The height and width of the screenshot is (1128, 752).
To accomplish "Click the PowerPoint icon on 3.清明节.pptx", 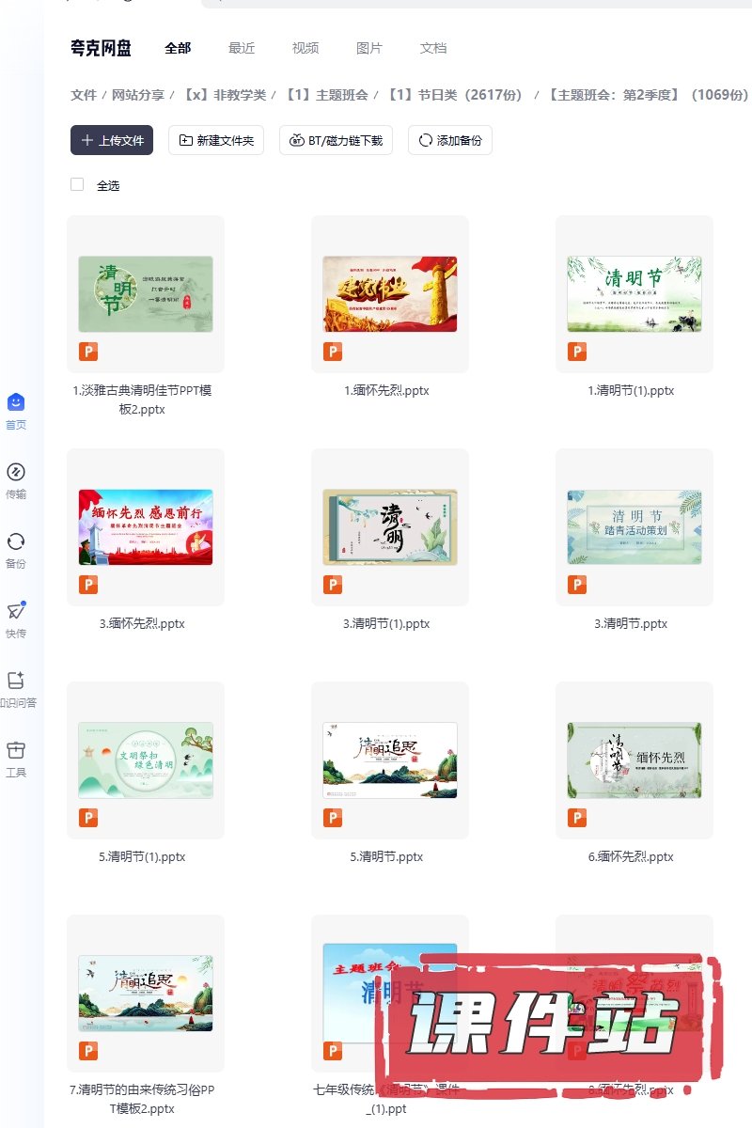I will (x=577, y=585).
